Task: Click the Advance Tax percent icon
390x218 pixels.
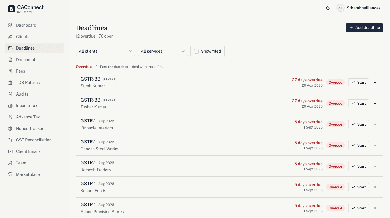Action: (10, 117)
